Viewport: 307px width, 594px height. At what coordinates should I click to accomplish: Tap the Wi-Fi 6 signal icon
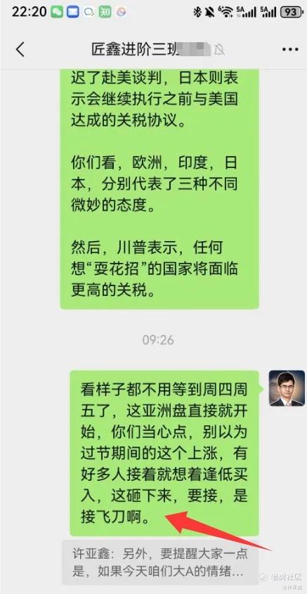(x=226, y=12)
